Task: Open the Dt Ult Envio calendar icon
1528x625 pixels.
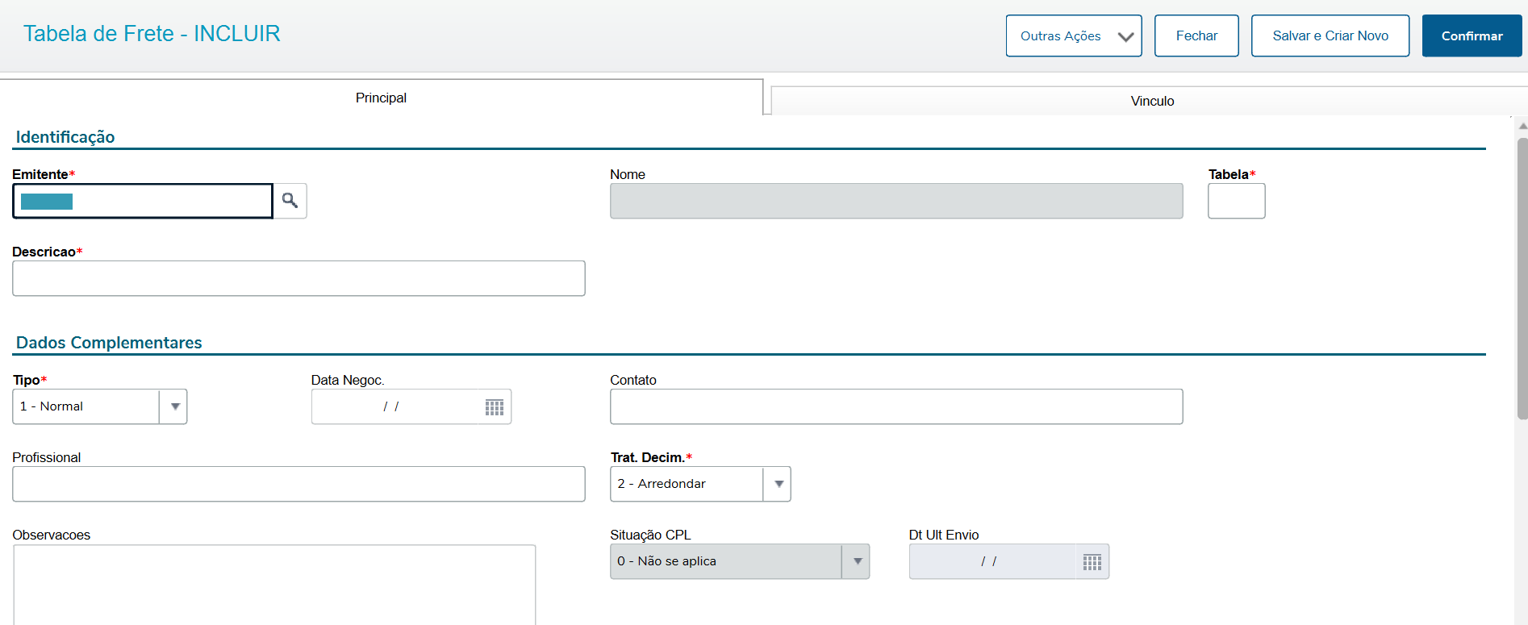Action: point(1092,562)
